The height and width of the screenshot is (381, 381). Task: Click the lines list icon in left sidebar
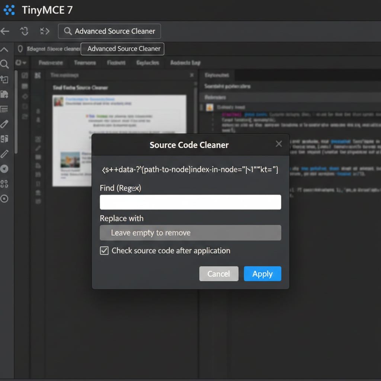(x=4, y=109)
